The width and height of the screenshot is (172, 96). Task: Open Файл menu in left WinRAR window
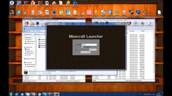click(24, 21)
